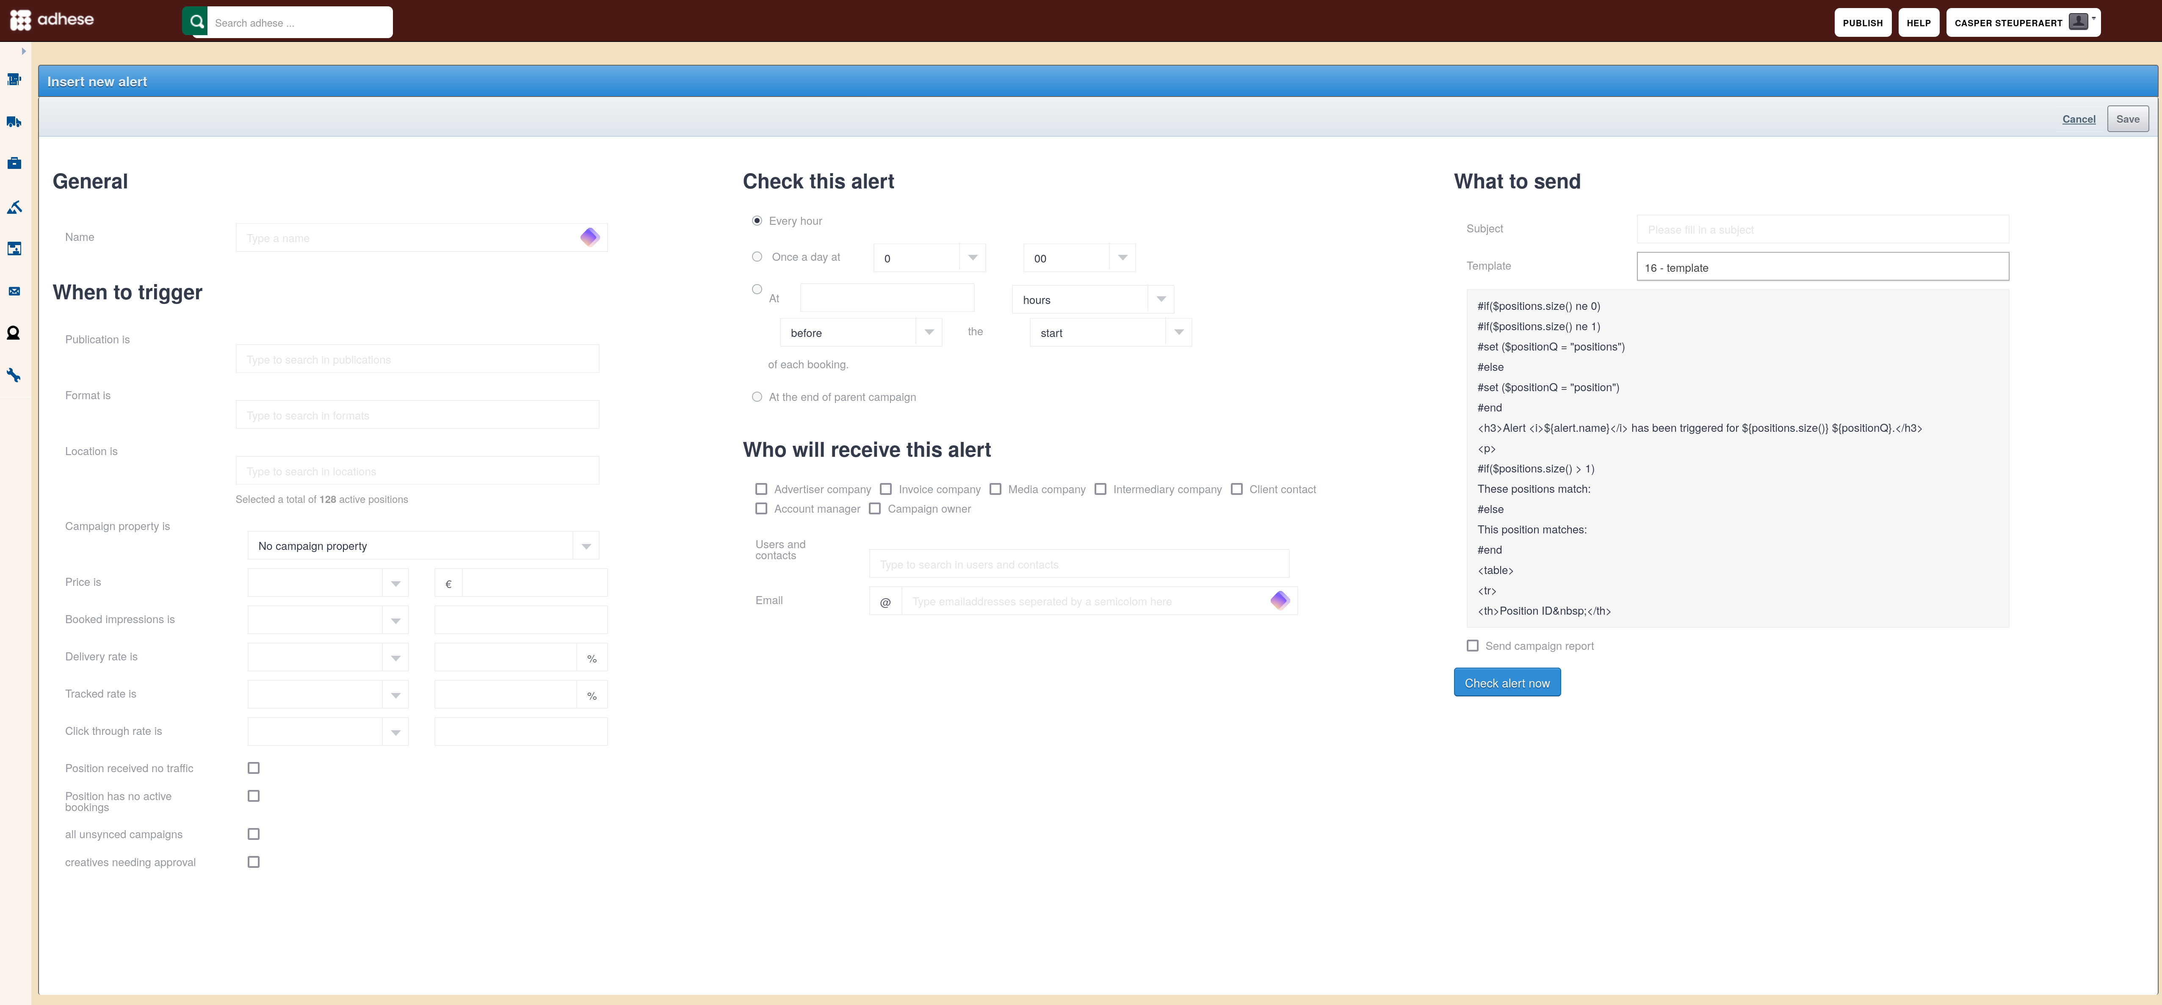Viewport: 2162px width, 1005px height.
Task: Open the PUBLISH menu
Action: [x=1862, y=23]
